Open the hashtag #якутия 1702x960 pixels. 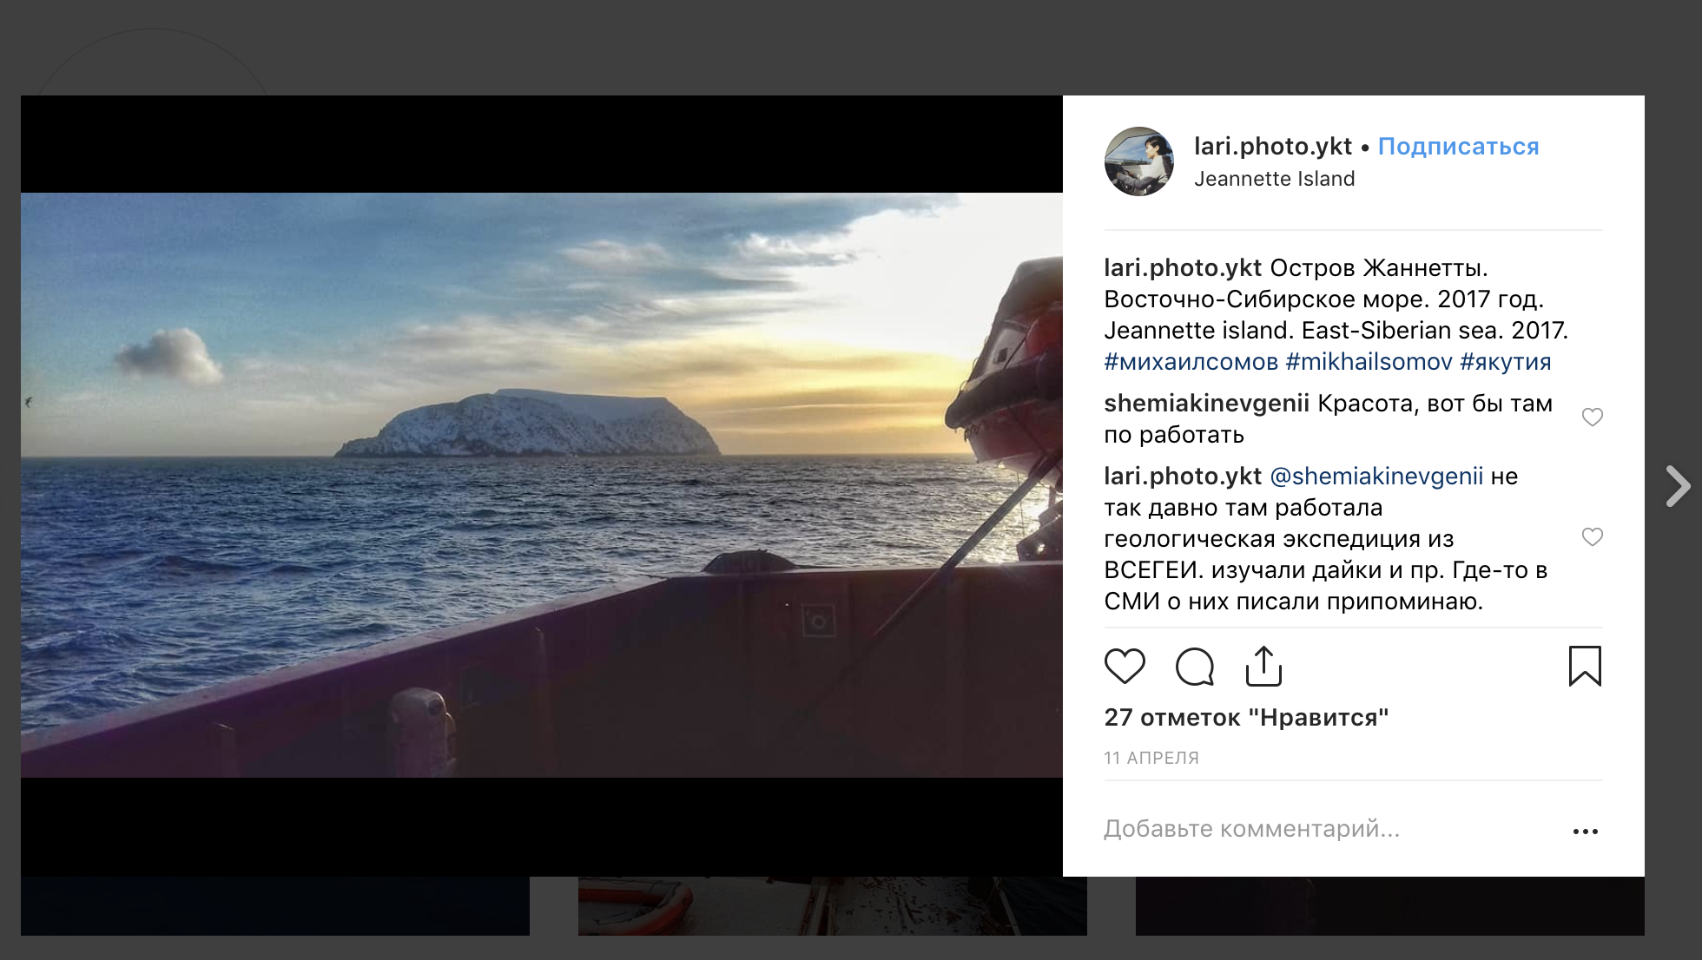click(1505, 362)
